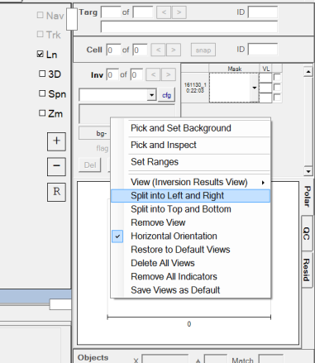The width and height of the screenshot is (315, 363).
Task: Click the minus zoom-out button
Action: pyautogui.click(x=56, y=166)
